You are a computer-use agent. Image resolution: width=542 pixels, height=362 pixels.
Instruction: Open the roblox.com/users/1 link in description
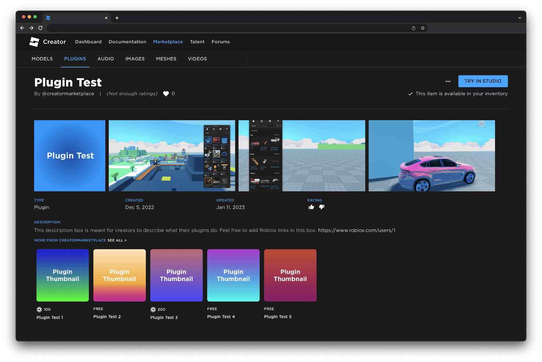(x=357, y=230)
